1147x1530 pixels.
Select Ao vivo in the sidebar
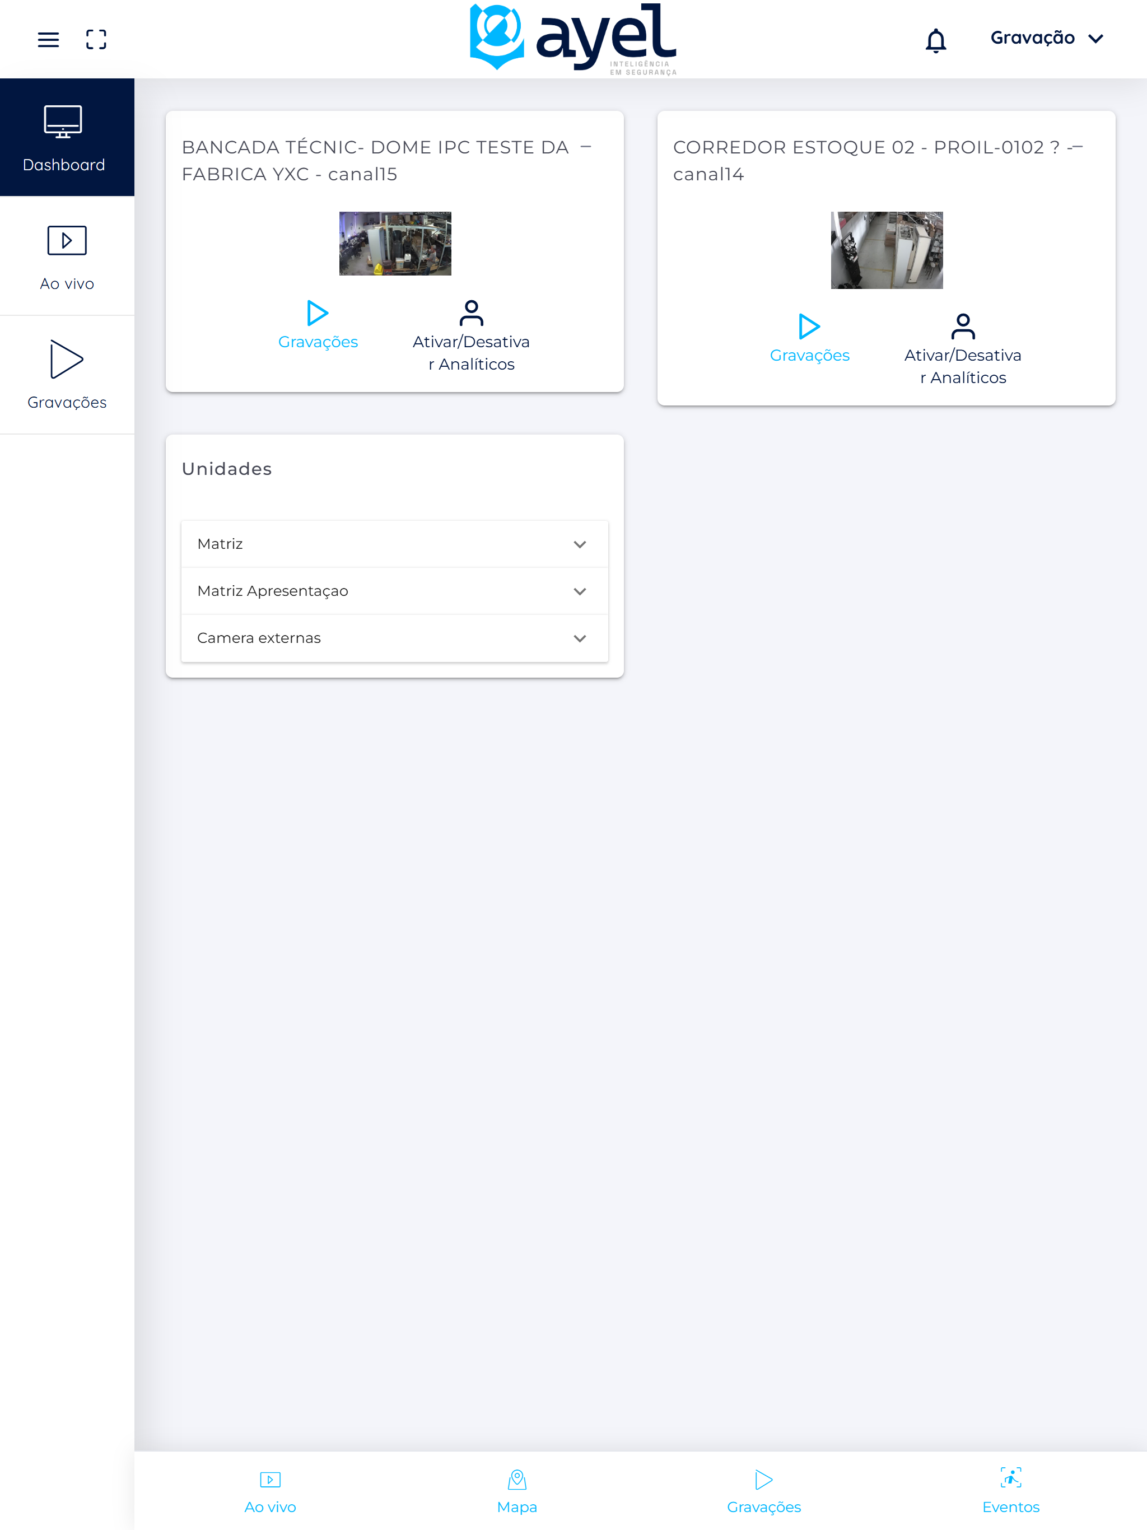click(x=67, y=256)
